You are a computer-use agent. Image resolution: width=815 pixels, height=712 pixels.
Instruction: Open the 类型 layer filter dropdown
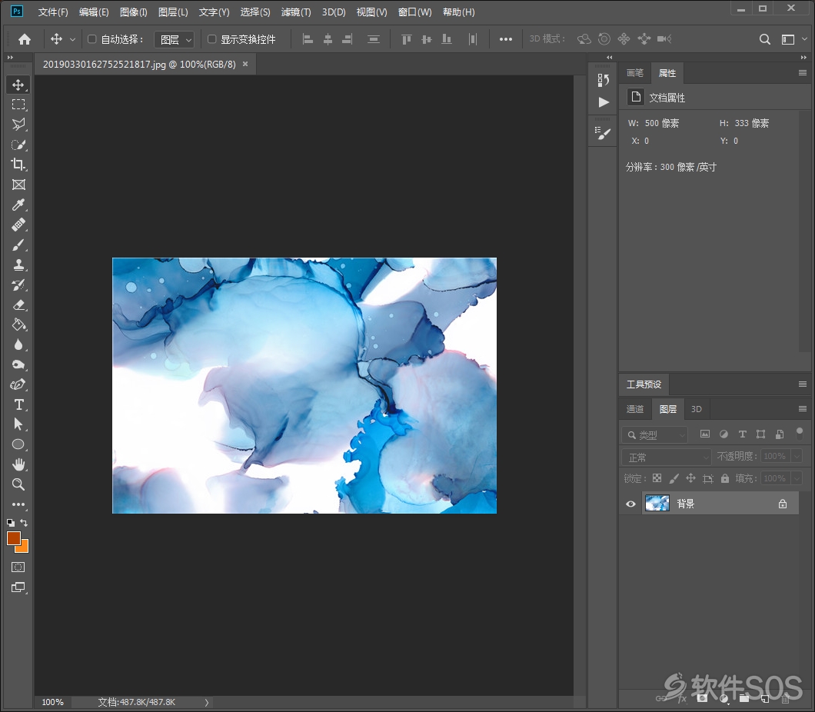pyautogui.click(x=655, y=434)
